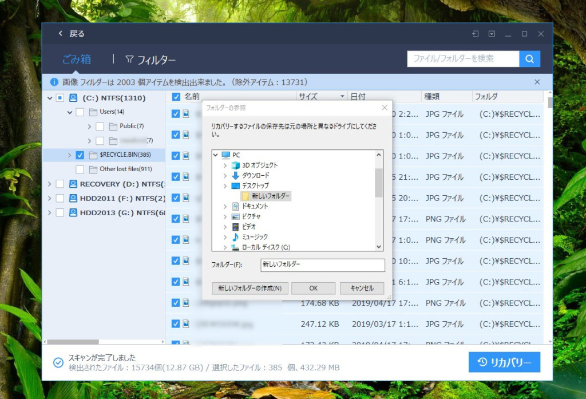This screenshot has height=399, width=586.
Task: Click the ドキュメント document icon
Action: (x=235, y=206)
